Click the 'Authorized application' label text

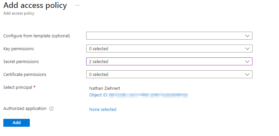click(25, 108)
